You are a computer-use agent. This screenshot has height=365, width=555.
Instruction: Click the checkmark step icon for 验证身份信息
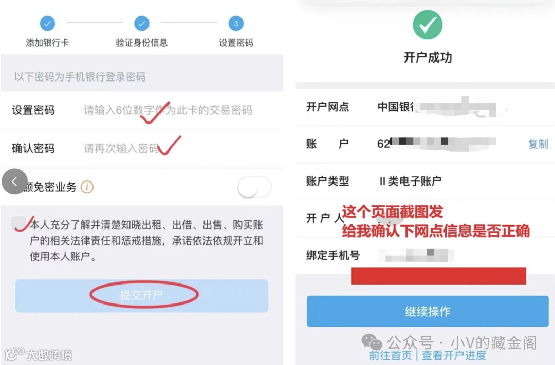[142, 24]
